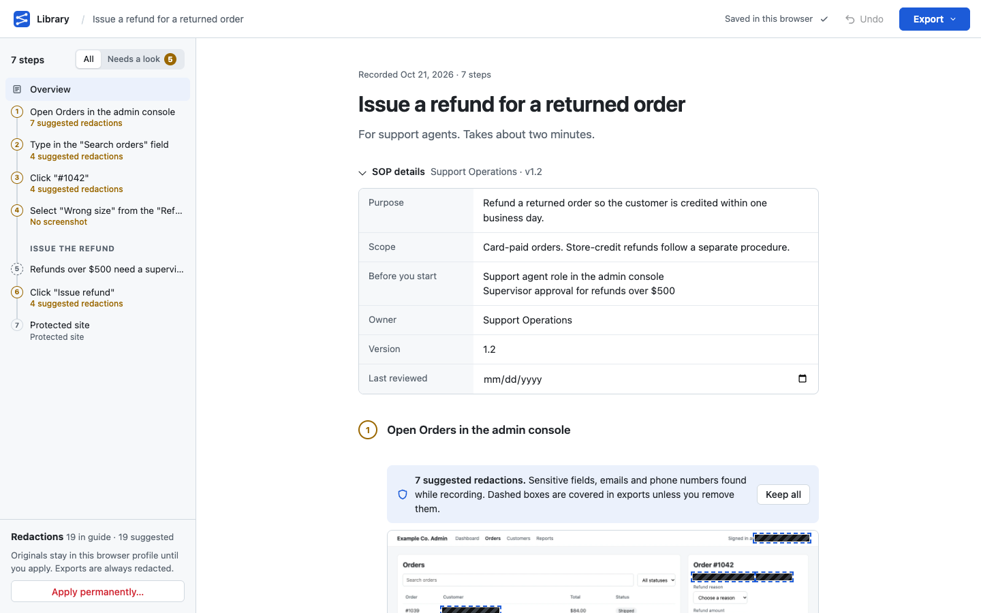Switch to the Needs a look filter
981x613 pixels.
pyautogui.click(x=142, y=59)
